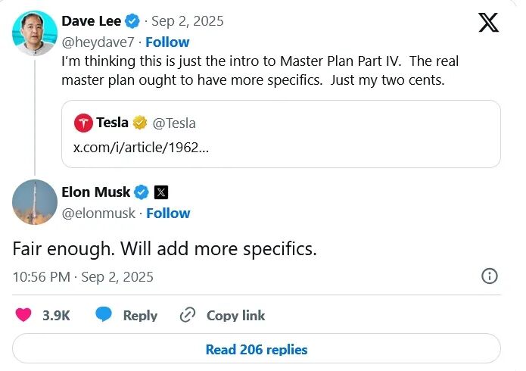Click the X affiliate badge next to Elon Musk

(x=160, y=192)
